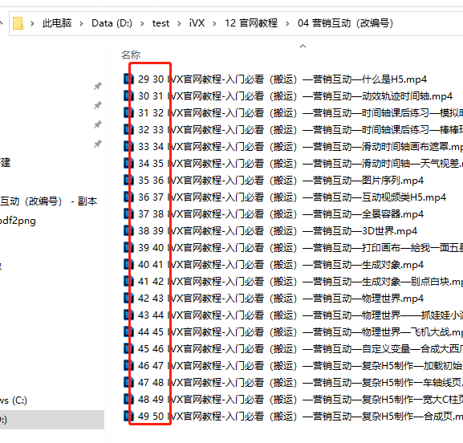The image size is (463, 443).
Task: Sort by the 名称 column header
Action: pyautogui.click(x=131, y=55)
